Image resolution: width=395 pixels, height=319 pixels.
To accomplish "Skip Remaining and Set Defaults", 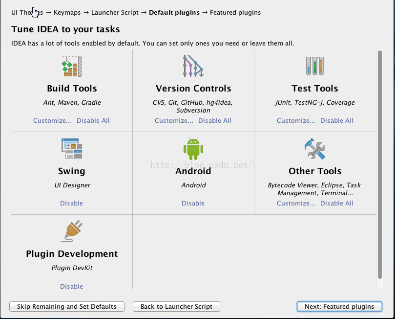I will point(67,307).
